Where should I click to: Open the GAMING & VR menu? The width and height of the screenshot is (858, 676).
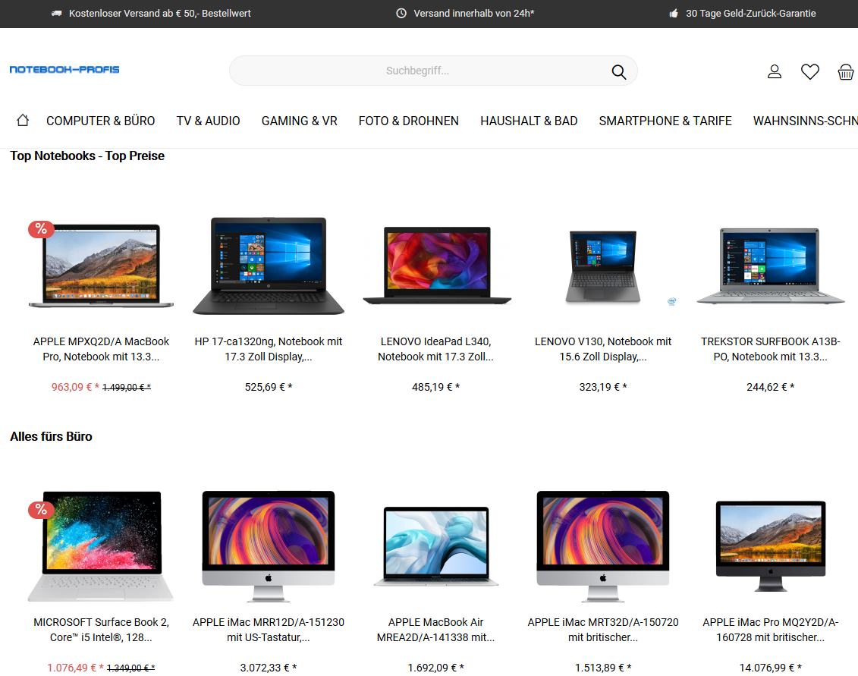(x=300, y=121)
